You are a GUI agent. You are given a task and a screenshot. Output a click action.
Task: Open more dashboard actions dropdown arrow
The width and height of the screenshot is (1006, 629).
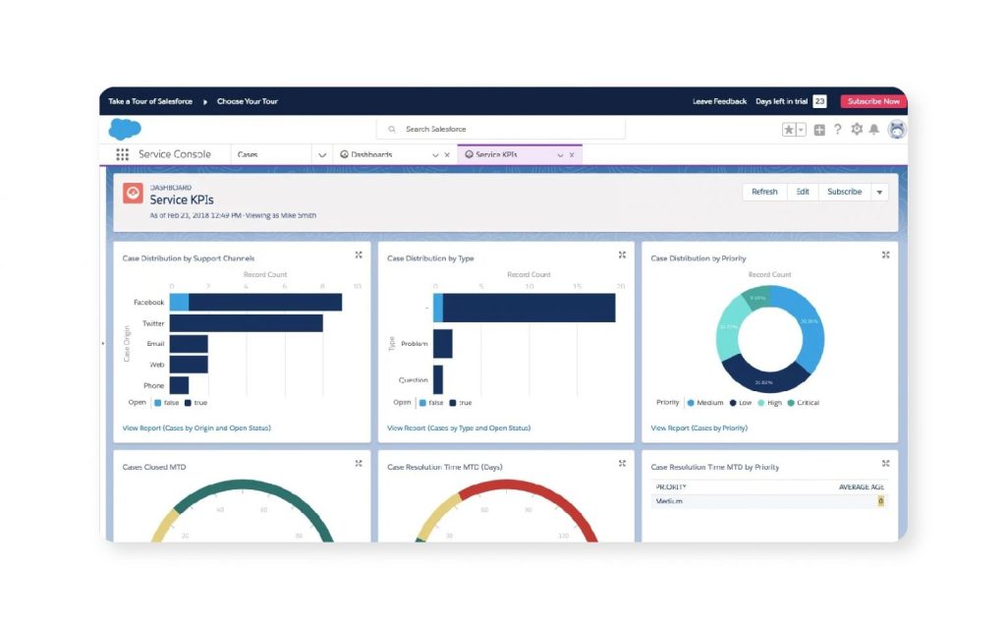(x=879, y=192)
